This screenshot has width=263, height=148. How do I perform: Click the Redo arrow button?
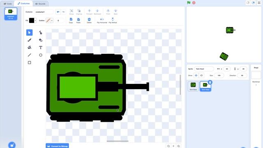coord(63,12)
